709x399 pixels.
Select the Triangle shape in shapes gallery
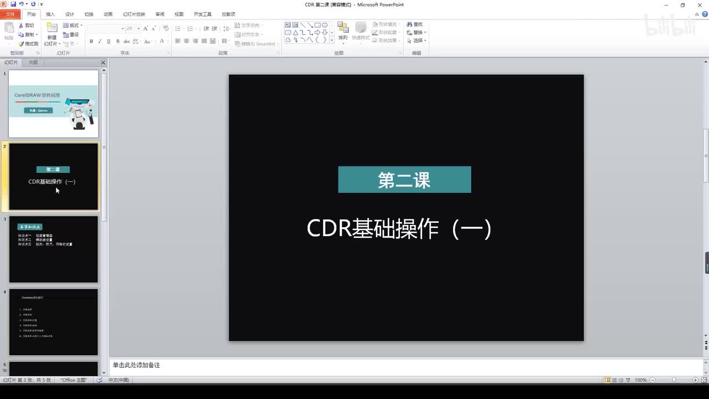(x=295, y=32)
